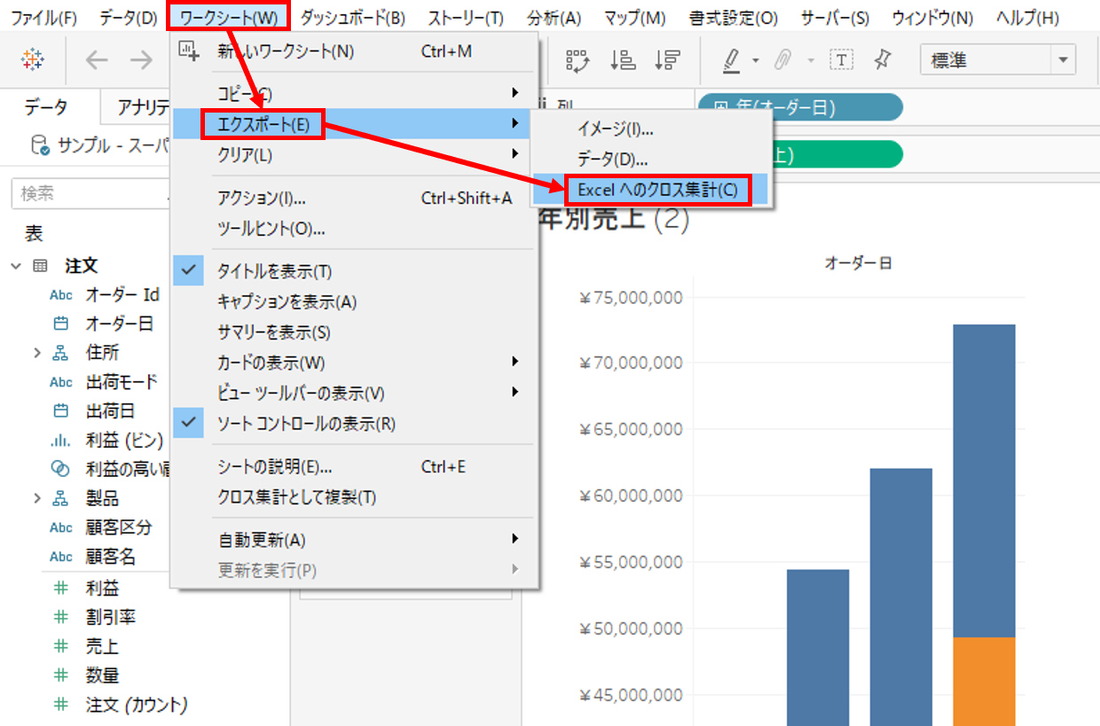Click the green 合計(売上) pill

(843, 154)
